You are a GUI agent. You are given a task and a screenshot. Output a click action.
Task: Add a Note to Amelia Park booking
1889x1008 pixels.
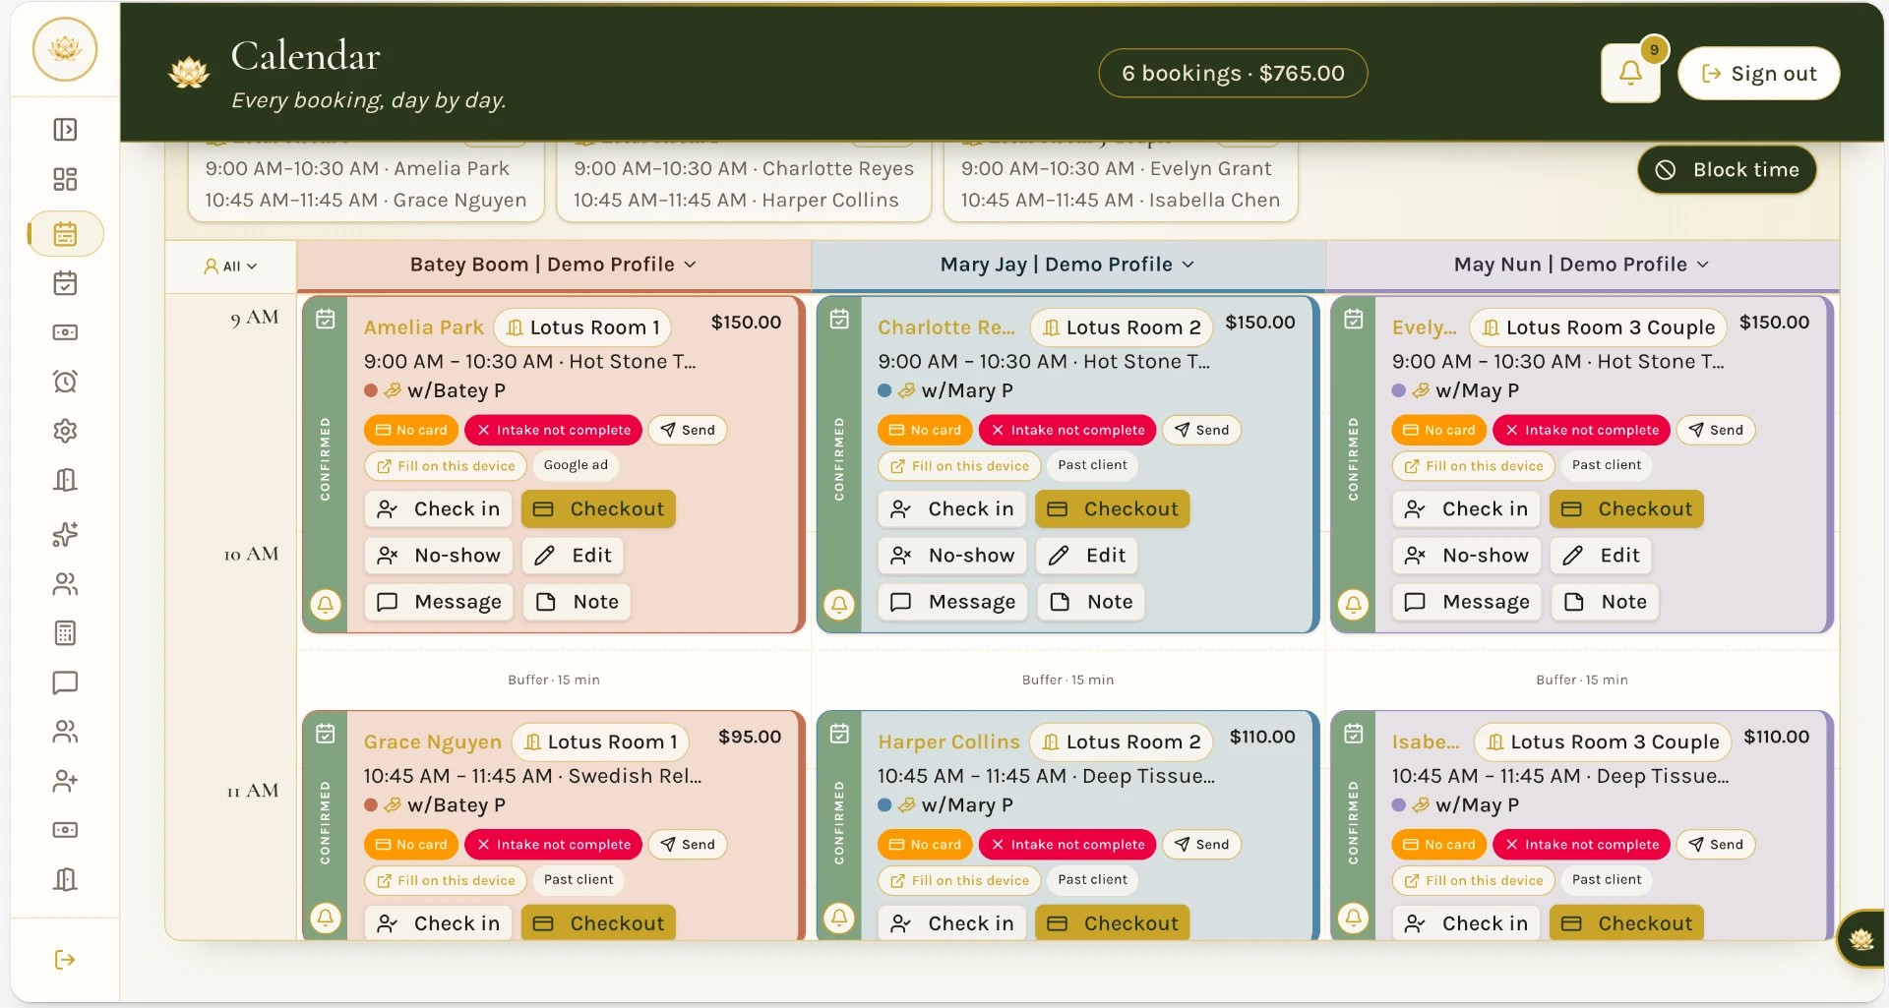tap(577, 602)
